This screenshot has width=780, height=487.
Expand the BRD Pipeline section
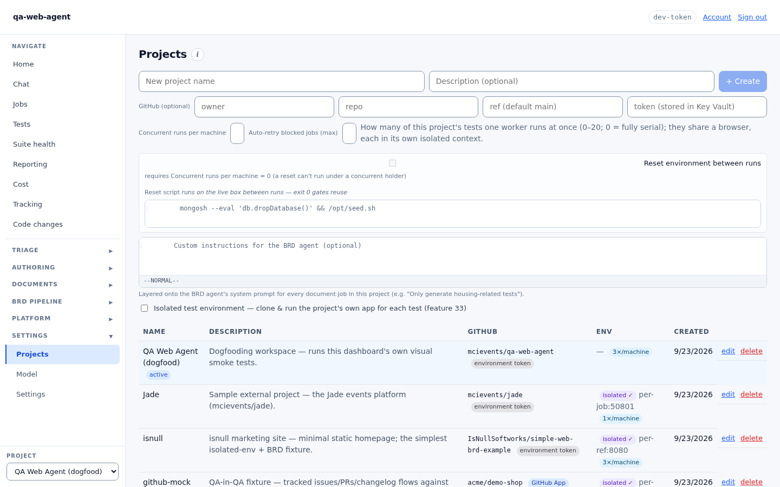point(63,302)
